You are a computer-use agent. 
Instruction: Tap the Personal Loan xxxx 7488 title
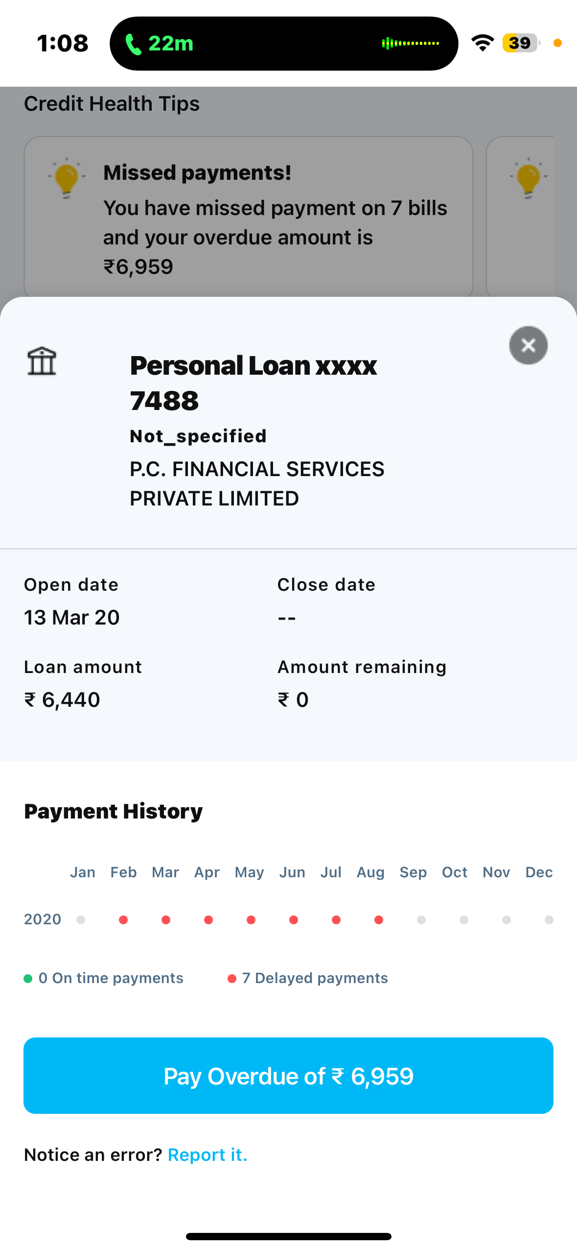(x=254, y=383)
